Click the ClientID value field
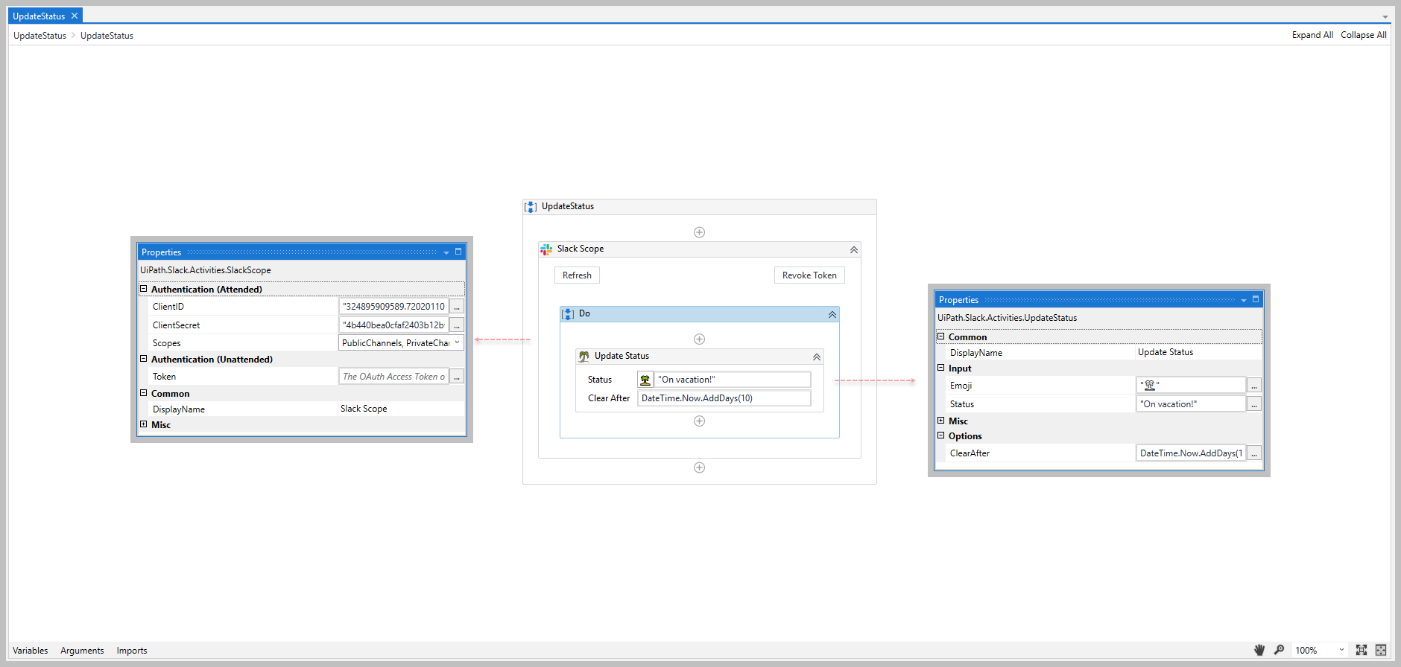1401x667 pixels. [393, 307]
